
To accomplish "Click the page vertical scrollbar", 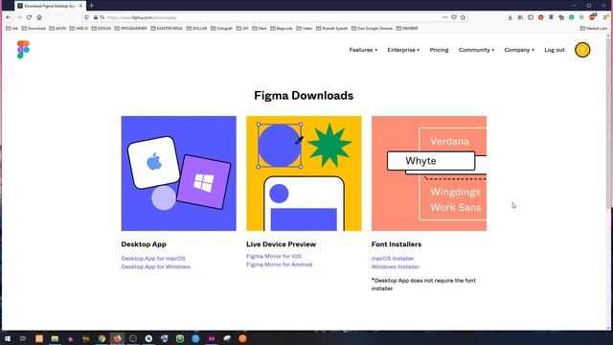I will pyautogui.click(x=608, y=123).
